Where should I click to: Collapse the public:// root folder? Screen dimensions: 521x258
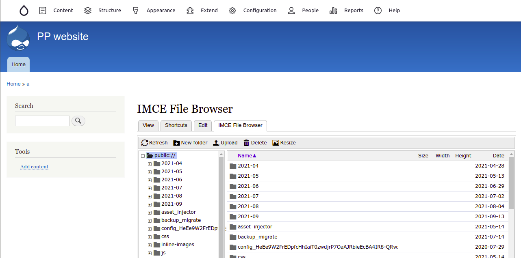tap(142, 155)
